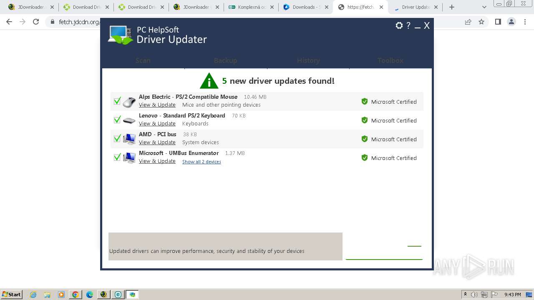Uncheck Microsoft UMBus Enumerator driver
The height and width of the screenshot is (300, 534).
coord(117,157)
